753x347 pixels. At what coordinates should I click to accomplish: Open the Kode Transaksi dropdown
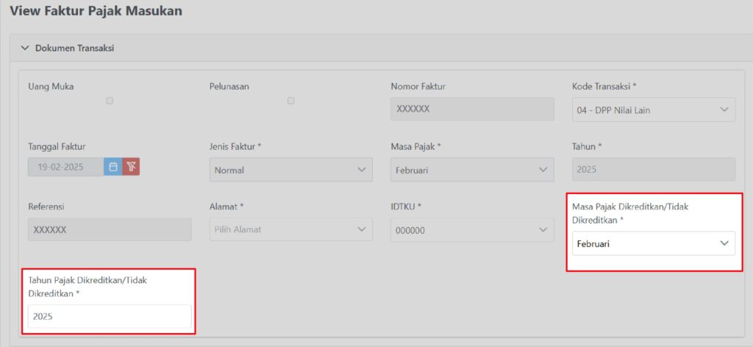pyautogui.click(x=653, y=110)
